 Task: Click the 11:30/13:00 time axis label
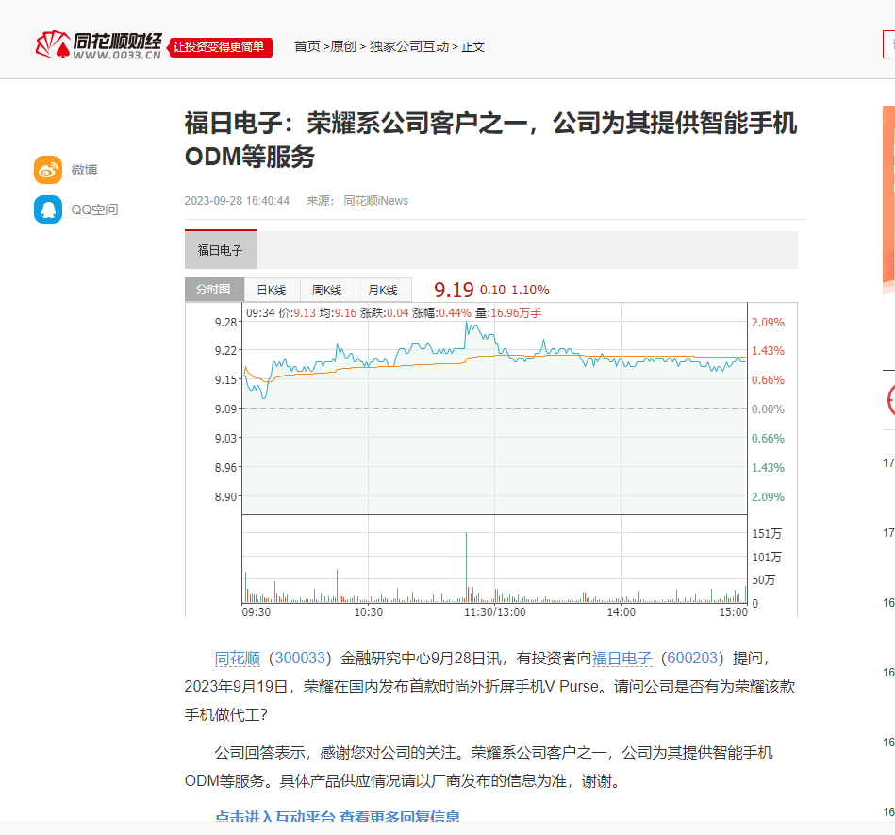coord(495,612)
